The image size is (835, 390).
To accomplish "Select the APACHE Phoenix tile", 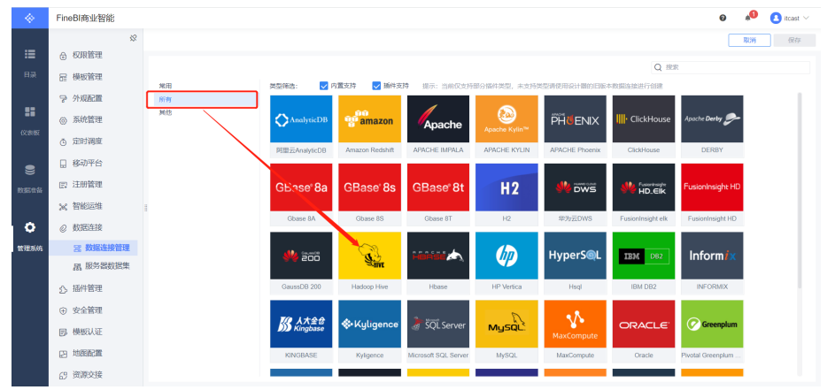I will pos(576,126).
